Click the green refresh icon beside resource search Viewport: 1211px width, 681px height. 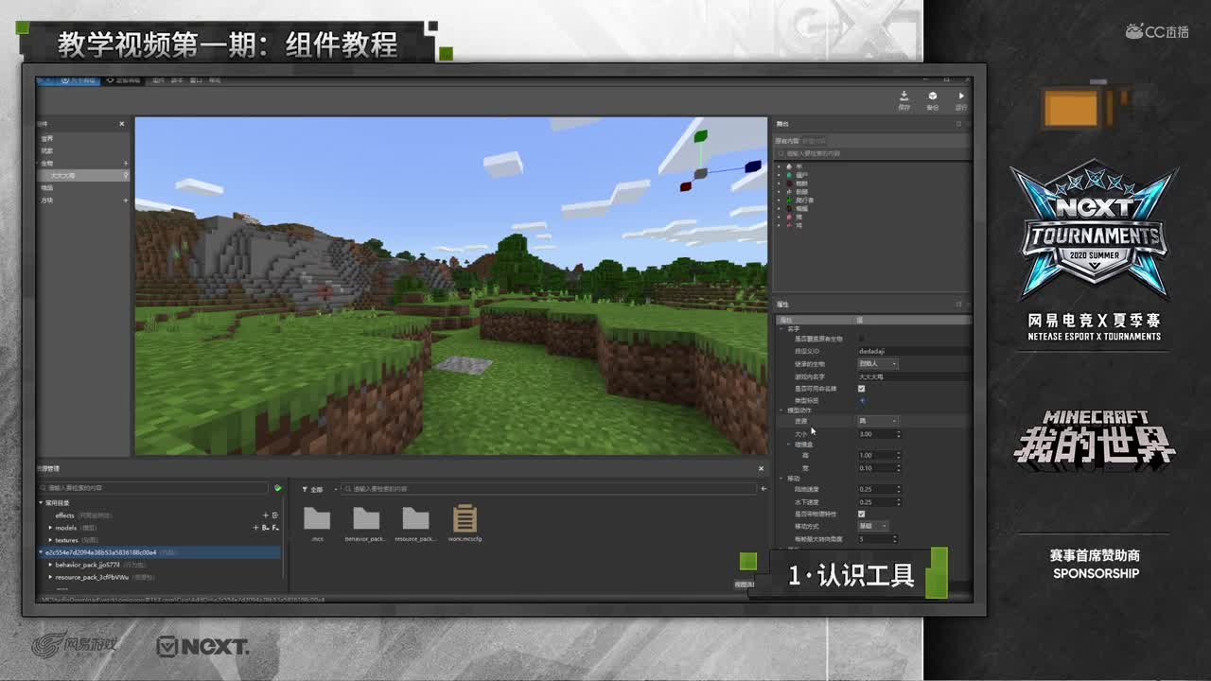click(x=277, y=488)
